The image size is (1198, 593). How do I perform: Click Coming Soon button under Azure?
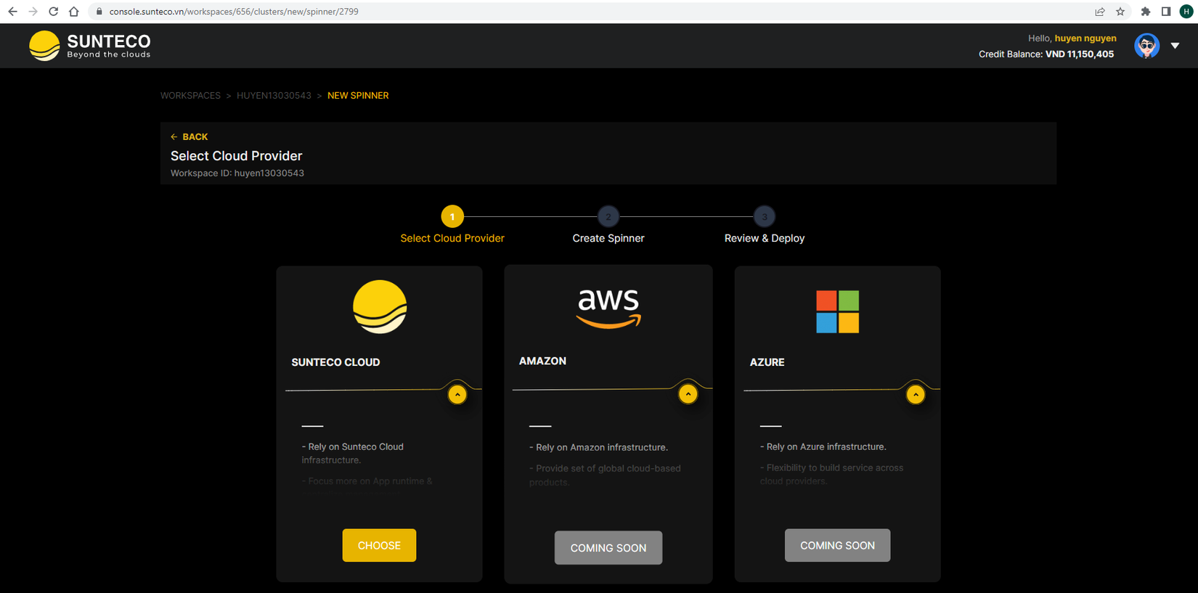[x=837, y=545]
